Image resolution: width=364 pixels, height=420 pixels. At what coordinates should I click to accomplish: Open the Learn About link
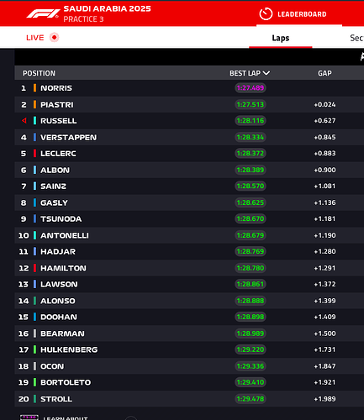(66, 417)
